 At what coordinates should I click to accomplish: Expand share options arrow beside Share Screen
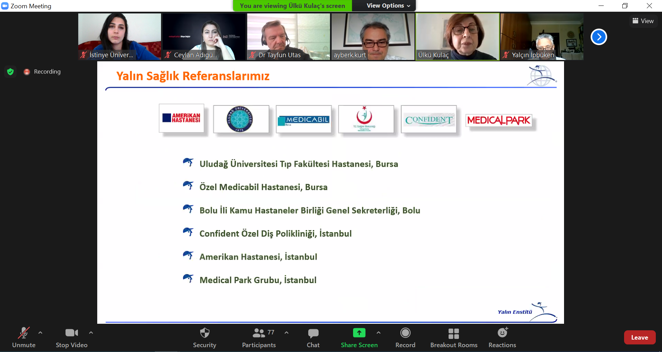tap(379, 333)
